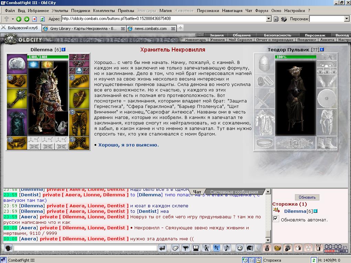Click the green forward arrow button
The width and height of the screenshot is (351, 263).
26,19
